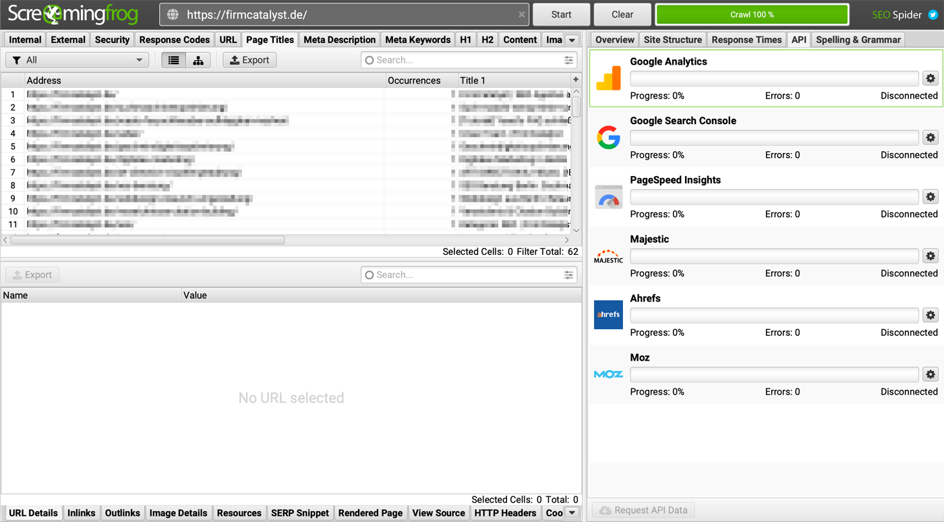Open the All filter dropdown

78,60
